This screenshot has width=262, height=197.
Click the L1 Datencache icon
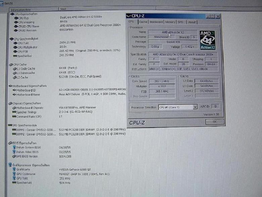point(15,73)
